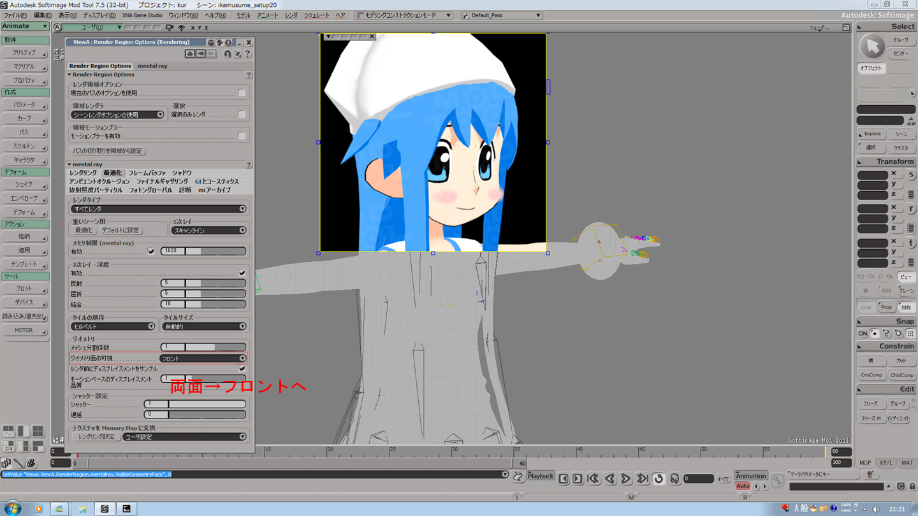Click レンダリング設定 button
The height and width of the screenshot is (516, 918).
[x=96, y=437]
